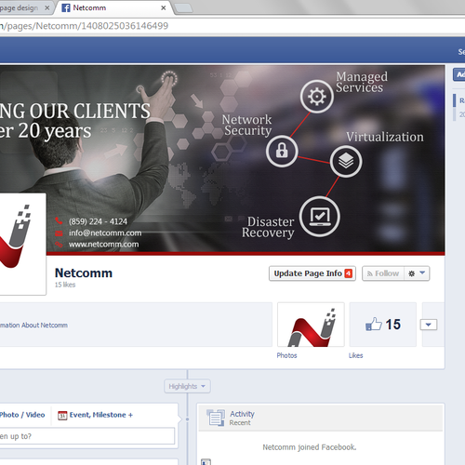Click the Virtualization layers icon
Image resolution: width=465 pixels, height=465 pixels.
(346, 161)
